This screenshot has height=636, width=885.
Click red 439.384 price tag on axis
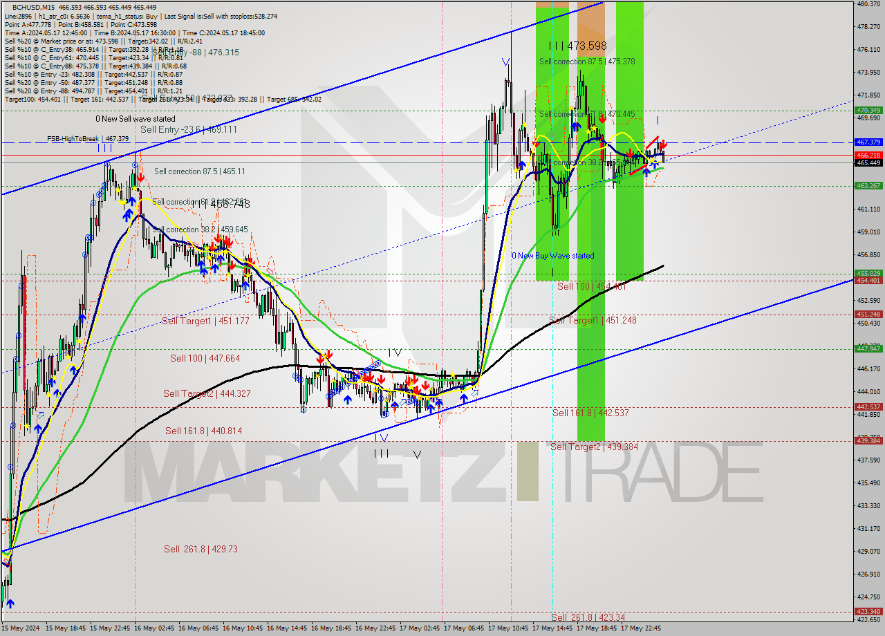coord(868,440)
